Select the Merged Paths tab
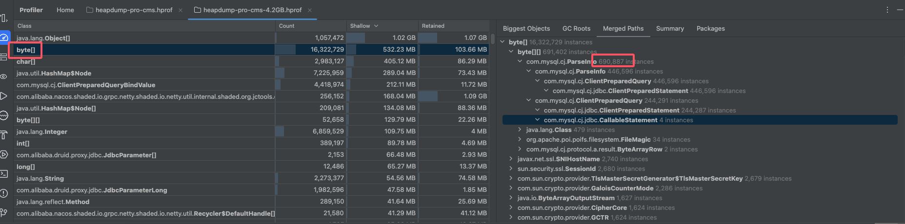The image size is (905, 224). click(623, 28)
